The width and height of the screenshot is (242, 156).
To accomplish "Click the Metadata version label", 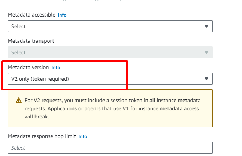I will (x=28, y=67).
